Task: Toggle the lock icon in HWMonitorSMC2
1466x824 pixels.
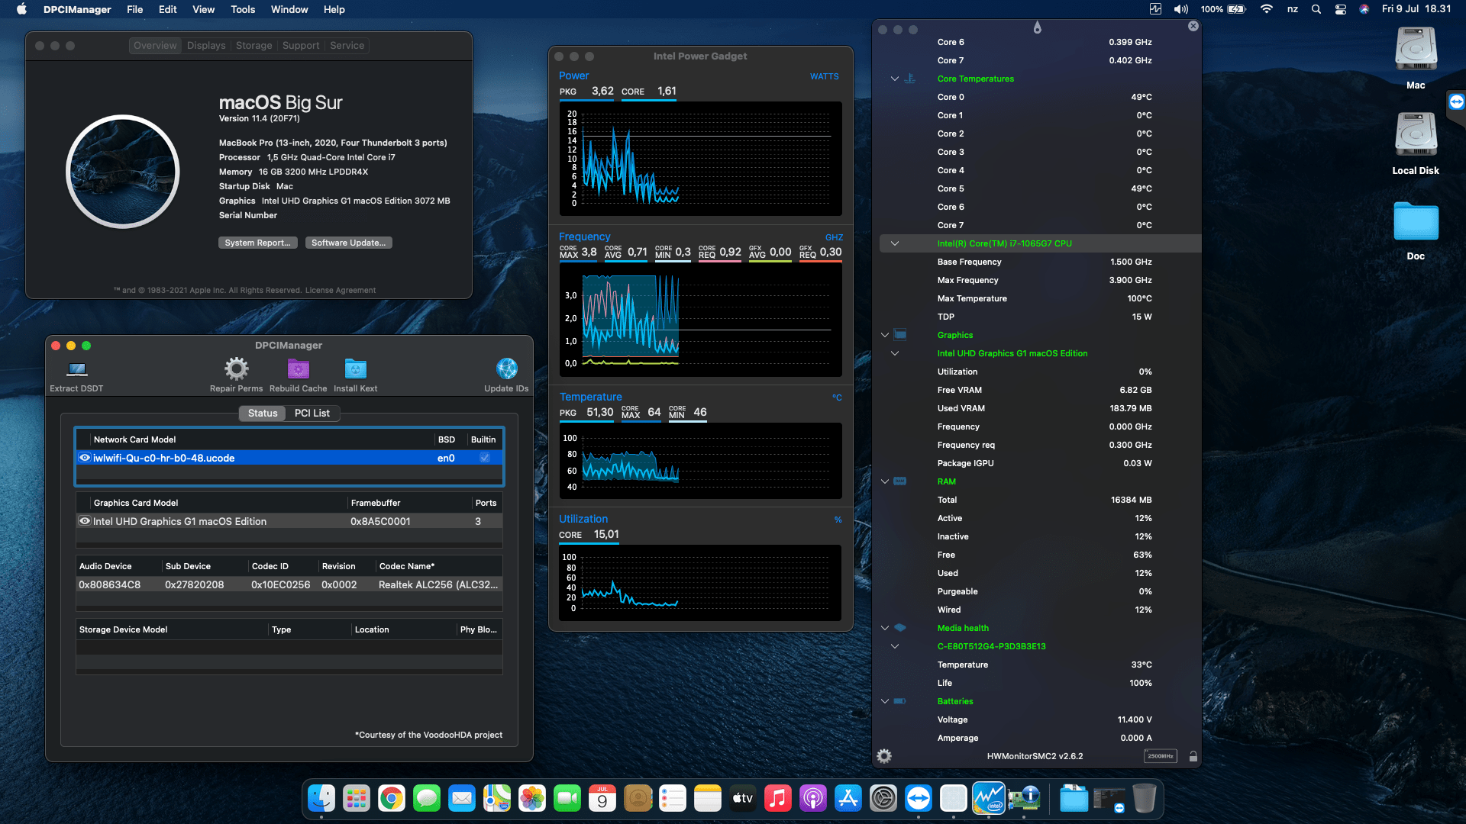Action: [x=1193, y=756]
